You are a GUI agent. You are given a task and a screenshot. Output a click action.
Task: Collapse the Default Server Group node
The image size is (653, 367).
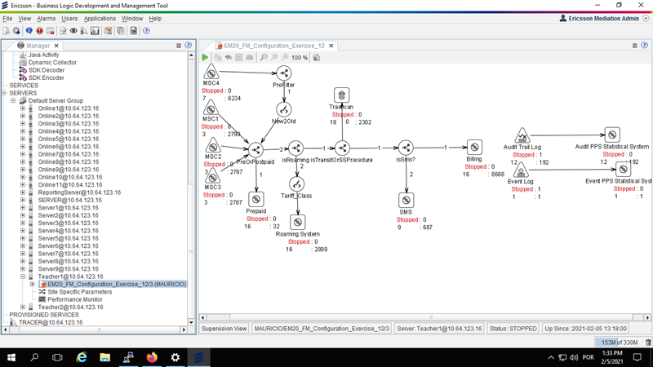coord(13,100)
